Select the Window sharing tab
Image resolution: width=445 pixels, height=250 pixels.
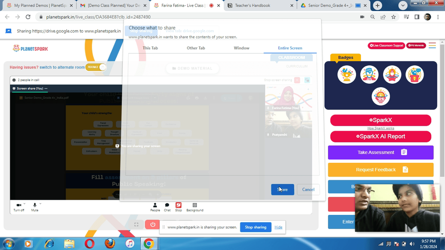point(242,48)
